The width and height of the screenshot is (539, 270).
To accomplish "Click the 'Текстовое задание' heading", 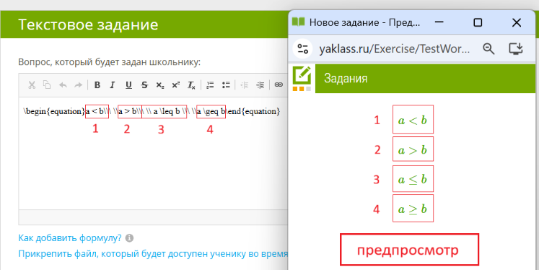I will tap(88, 25).
